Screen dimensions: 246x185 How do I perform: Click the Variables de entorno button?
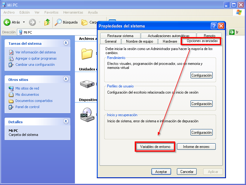155,147
